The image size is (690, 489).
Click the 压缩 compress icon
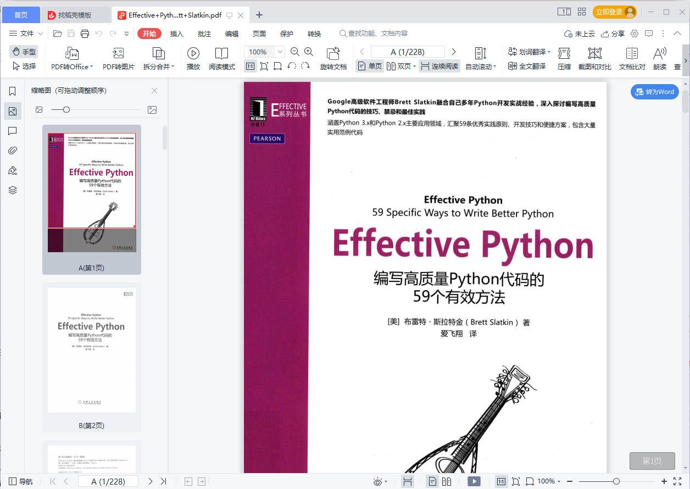(564, 53)
